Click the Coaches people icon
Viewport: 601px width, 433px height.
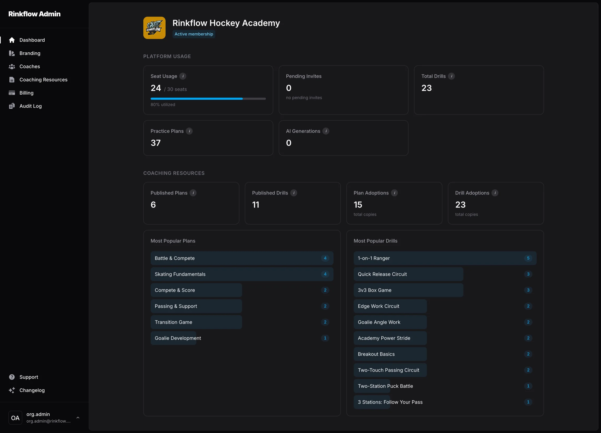click(x=12, y=66)
